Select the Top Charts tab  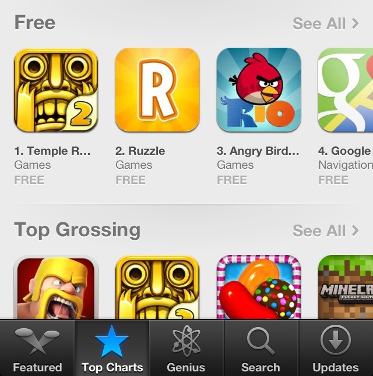pos(112,348)
